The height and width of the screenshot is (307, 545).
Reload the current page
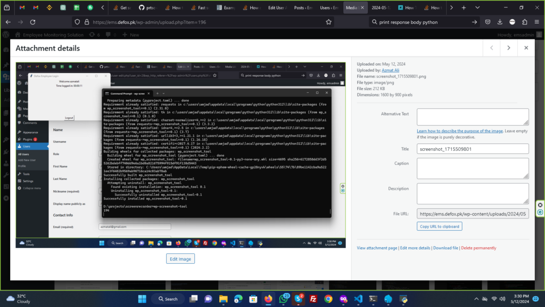33,22
